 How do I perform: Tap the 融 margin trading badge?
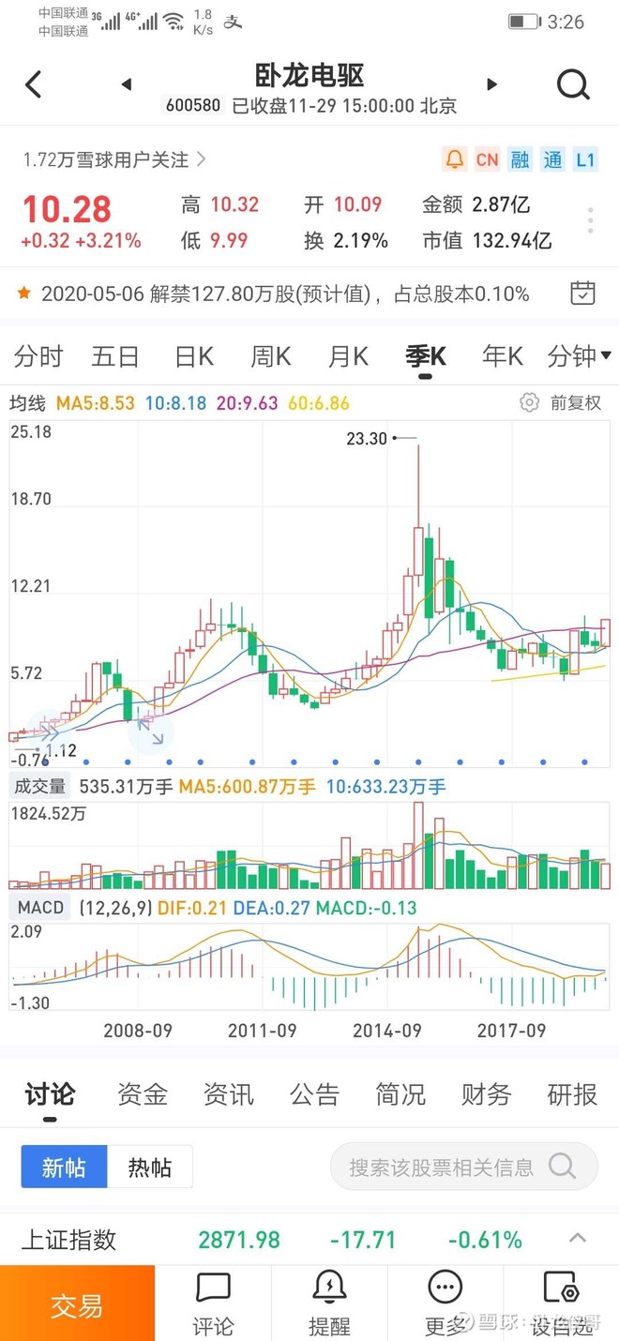click(x=520, y=159)
